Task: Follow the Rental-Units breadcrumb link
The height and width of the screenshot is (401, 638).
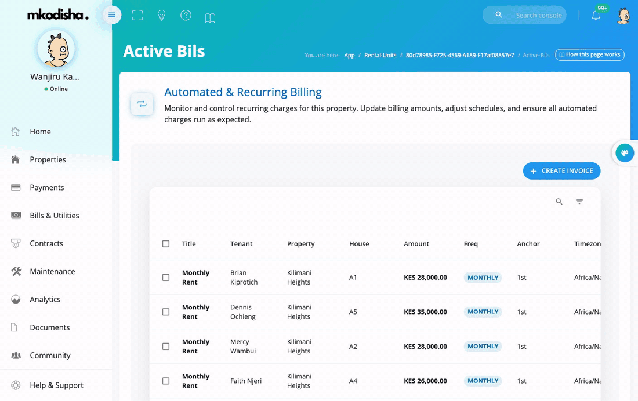Action: [380, 55]
